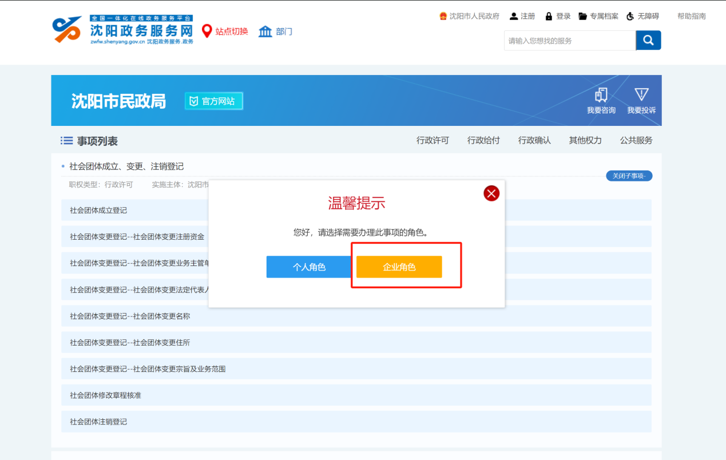Click the magnifier search button

click(648, 40)
